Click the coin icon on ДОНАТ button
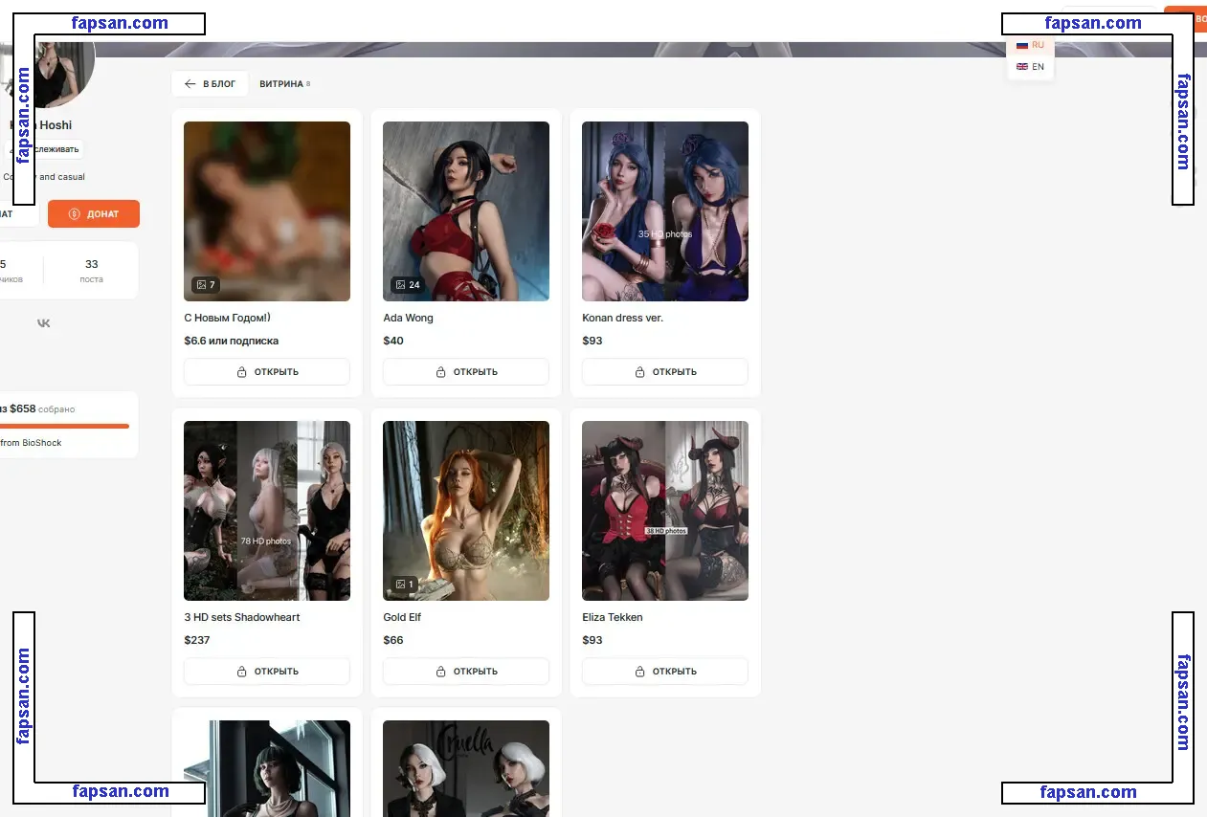This screenshot has height=817, width=1207. [75, 214]
